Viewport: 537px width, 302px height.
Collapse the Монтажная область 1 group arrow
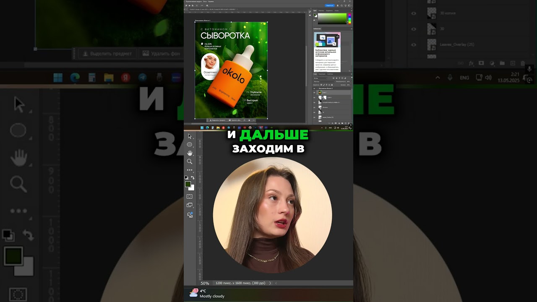tap(317, 89)
